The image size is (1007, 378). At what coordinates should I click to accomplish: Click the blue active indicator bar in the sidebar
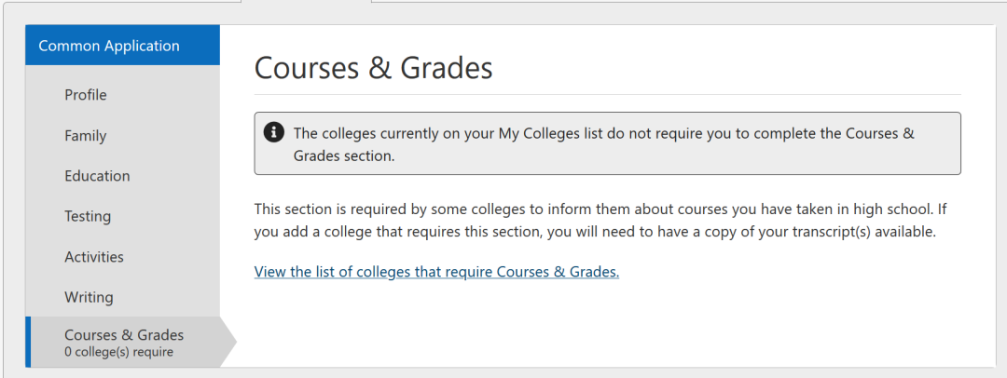pyautogui.click(x=28, y=342)
